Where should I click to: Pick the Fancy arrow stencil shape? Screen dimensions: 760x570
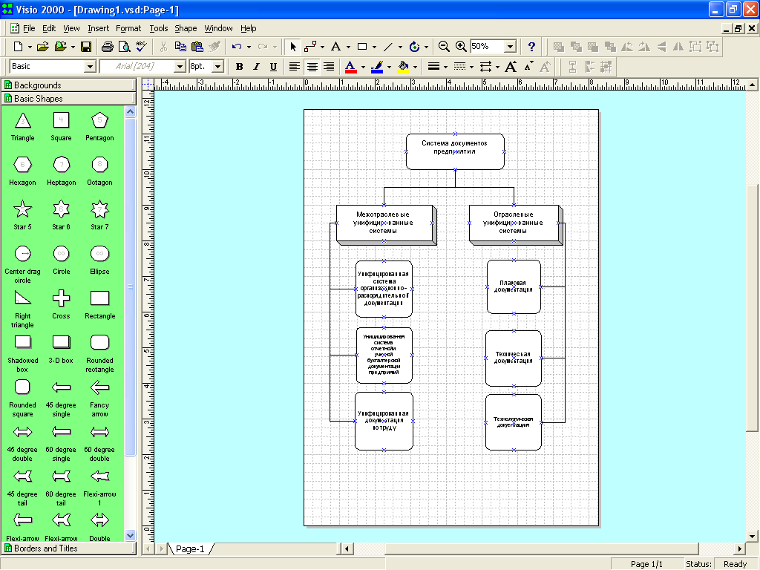(99, 387)
